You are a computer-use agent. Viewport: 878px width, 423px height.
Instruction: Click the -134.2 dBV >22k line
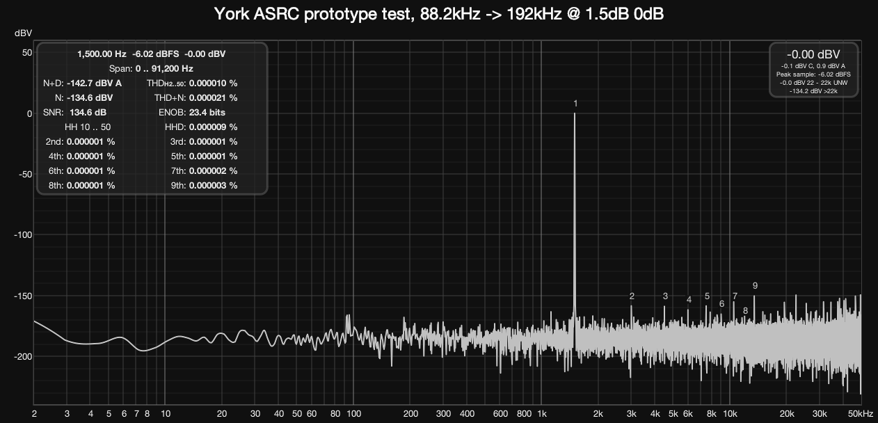(813, 90)
